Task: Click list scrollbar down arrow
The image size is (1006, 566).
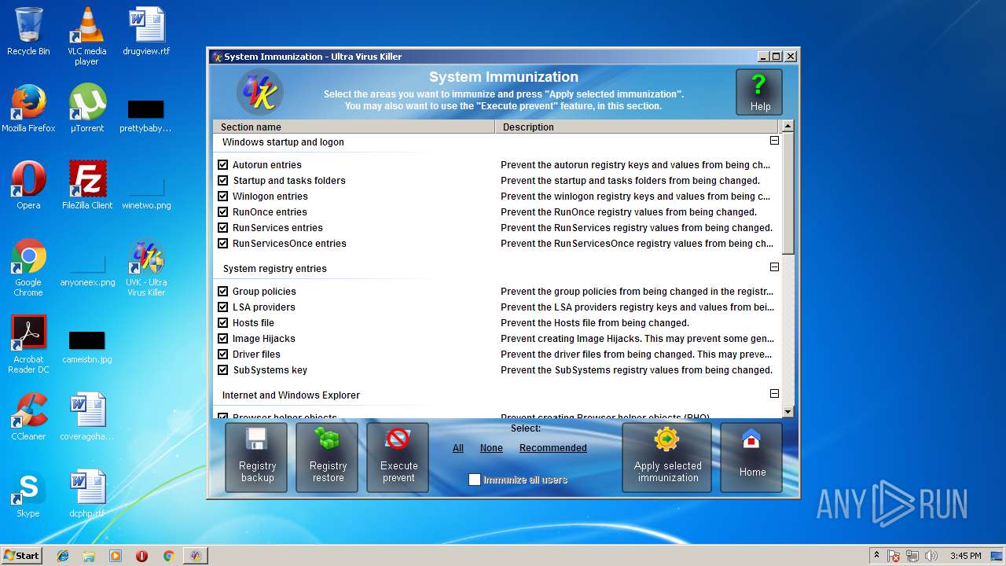Action: coord(788,412)
